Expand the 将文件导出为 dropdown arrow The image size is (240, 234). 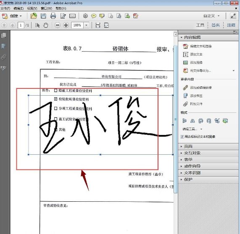point(234,70)
